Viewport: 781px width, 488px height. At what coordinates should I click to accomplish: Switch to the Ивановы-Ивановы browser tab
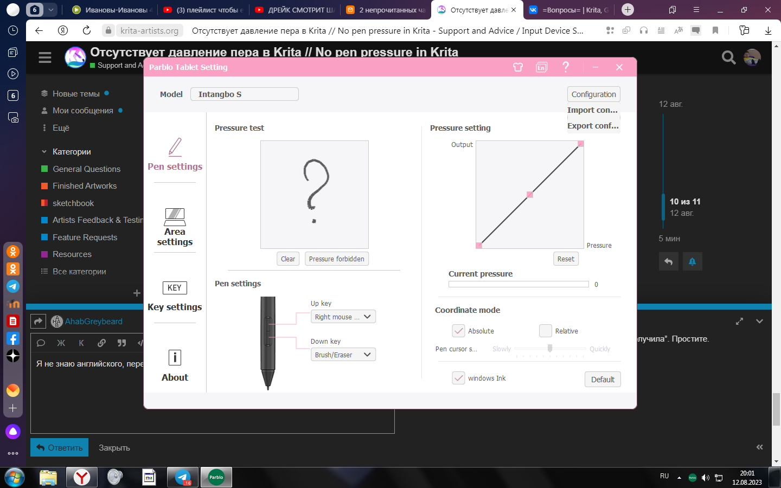pyautogui.click(x=112, y=10)
